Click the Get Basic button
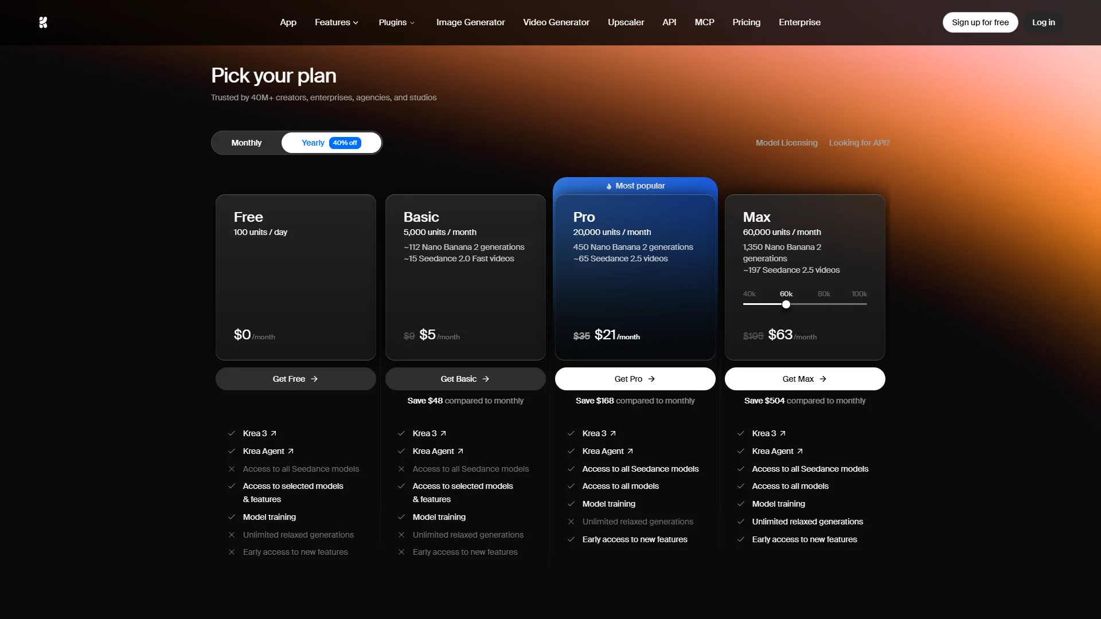This screenshot has height=619, width=1101. click(x=465, y=379)
